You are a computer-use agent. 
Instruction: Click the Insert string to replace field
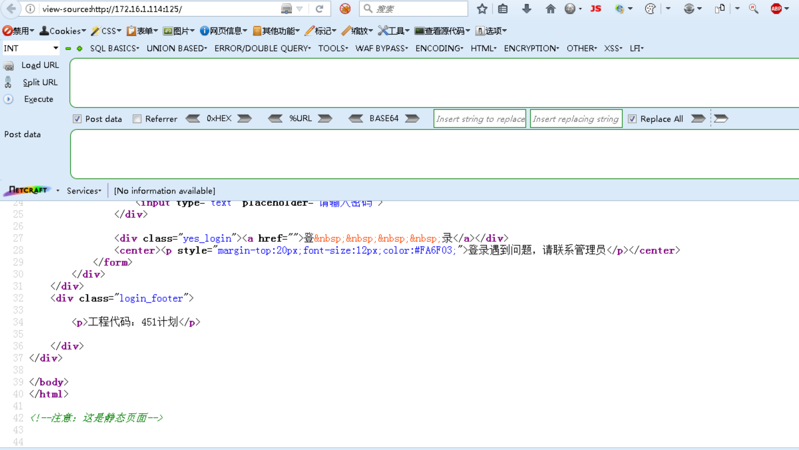[480, 119]
